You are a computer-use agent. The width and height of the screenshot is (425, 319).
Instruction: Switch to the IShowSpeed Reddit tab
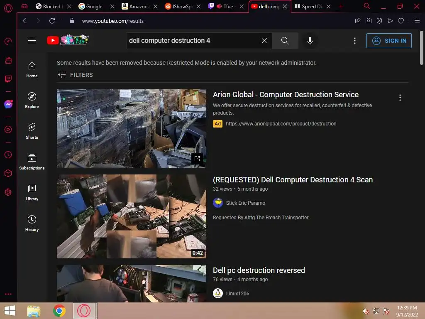180,6
